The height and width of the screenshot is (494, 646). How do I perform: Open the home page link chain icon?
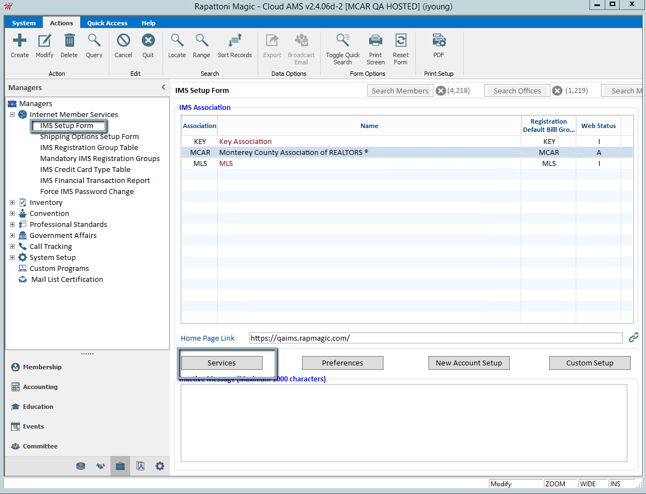[634, 338]
